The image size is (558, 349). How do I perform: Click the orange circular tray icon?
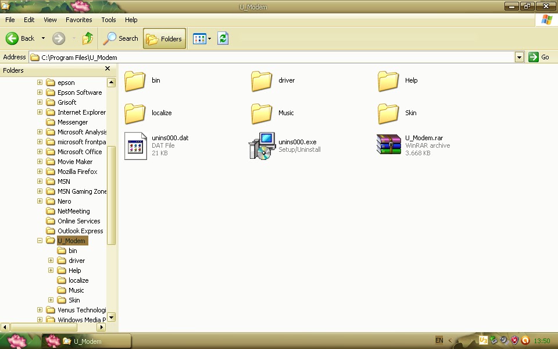click(525, 340)
